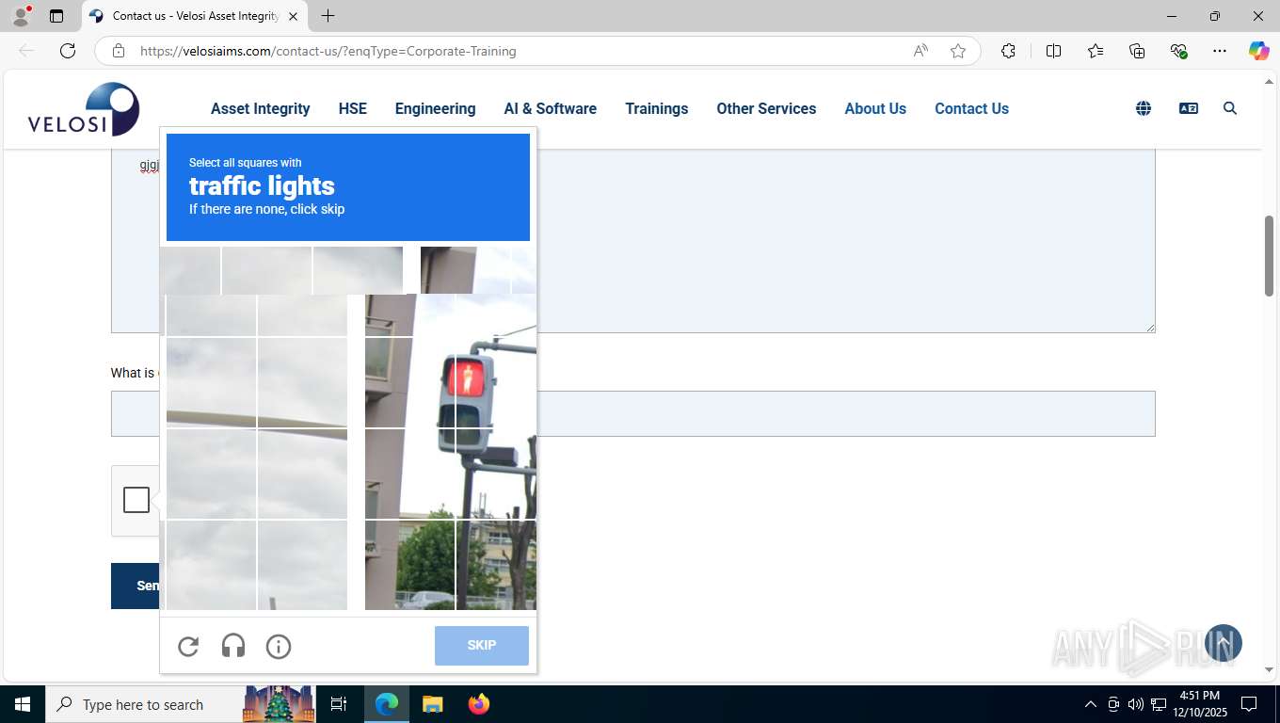Close the Contact us tab
This screenshot has width=1280, height=723.
click(x=293, y=16)
